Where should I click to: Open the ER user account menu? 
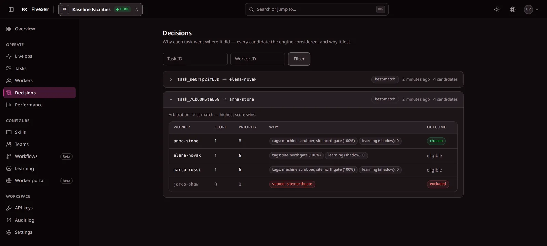(x=531, y=10)
